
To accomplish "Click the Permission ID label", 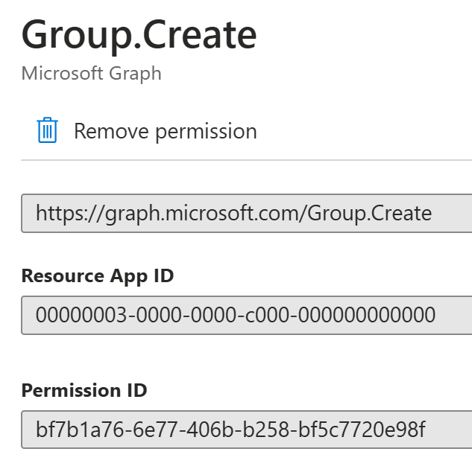I will click(x=84, y=390).
